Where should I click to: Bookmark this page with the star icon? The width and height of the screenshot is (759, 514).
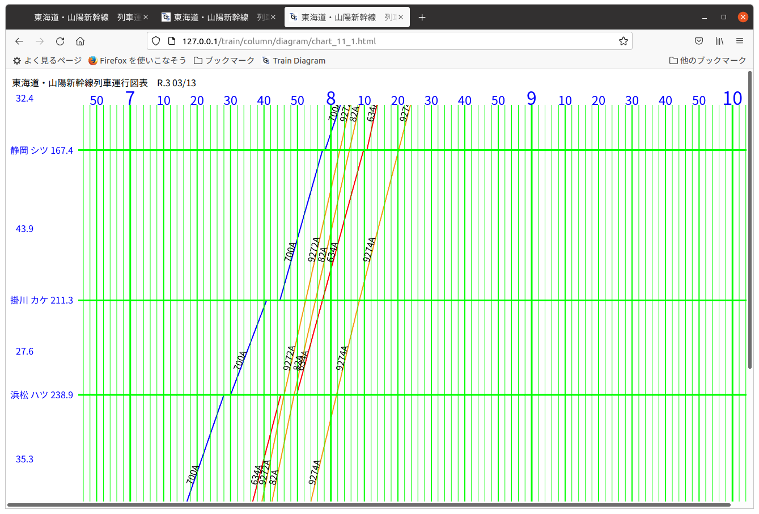click(624, 41)
